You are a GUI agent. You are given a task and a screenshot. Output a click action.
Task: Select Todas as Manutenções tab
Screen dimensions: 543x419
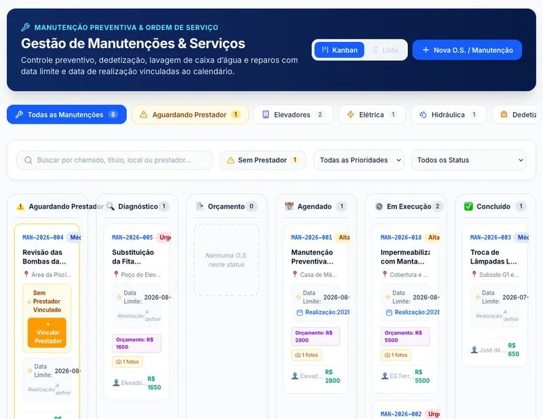coord(67,114)
